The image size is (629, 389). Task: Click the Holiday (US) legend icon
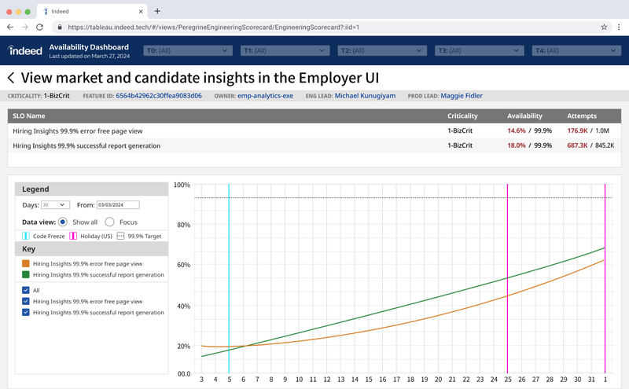73,236
